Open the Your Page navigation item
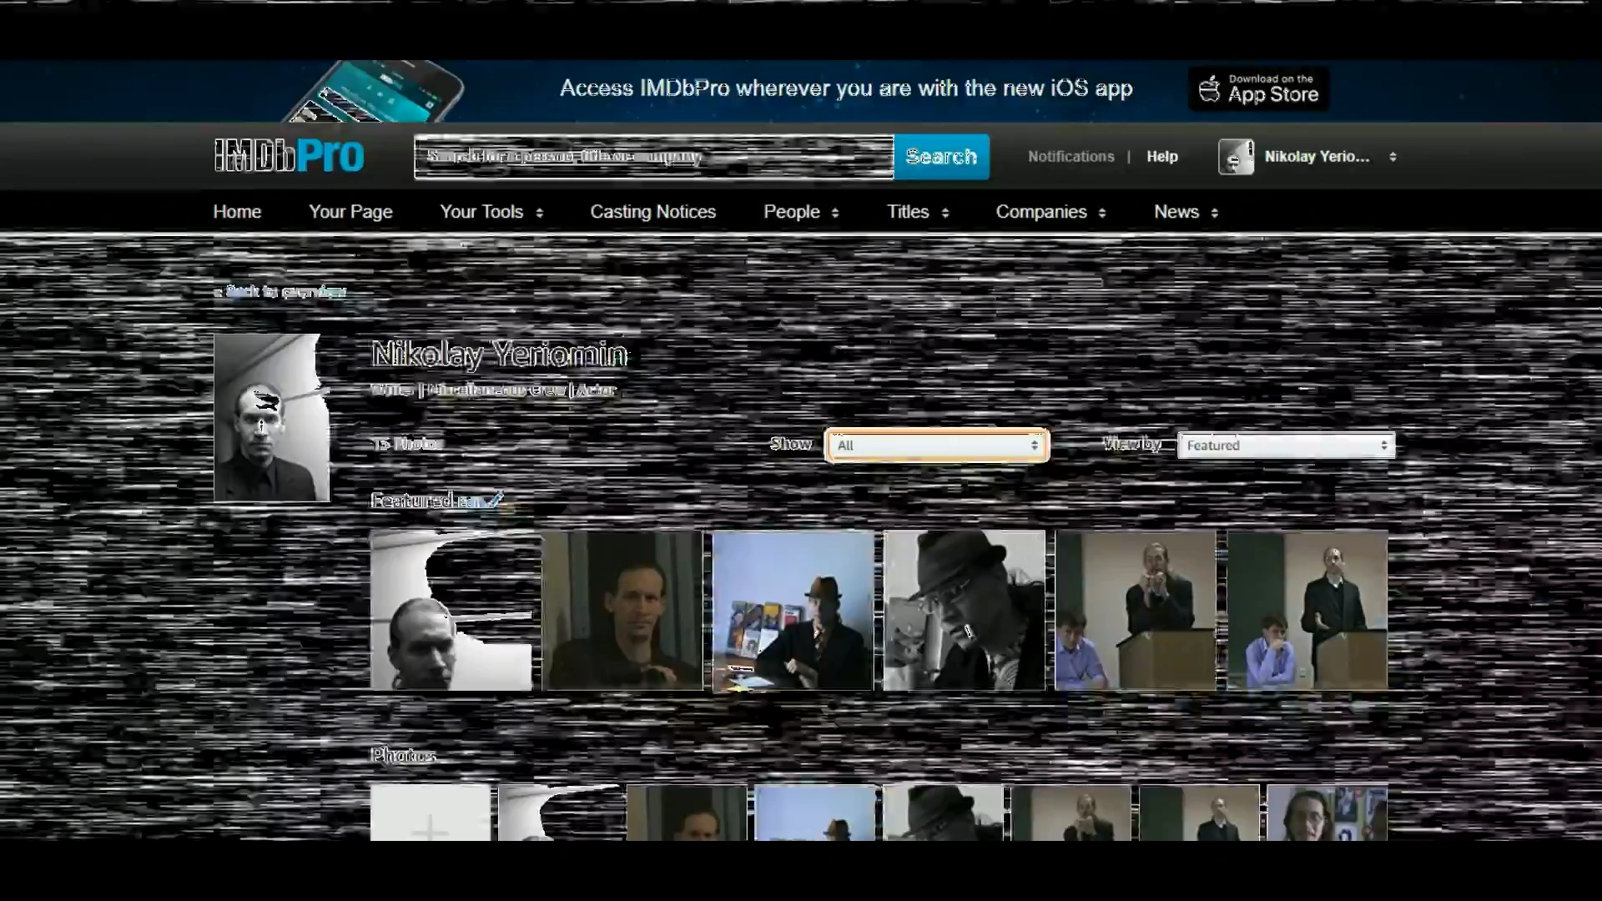The width and height of the screenshot is (1602, 901). 350,212
